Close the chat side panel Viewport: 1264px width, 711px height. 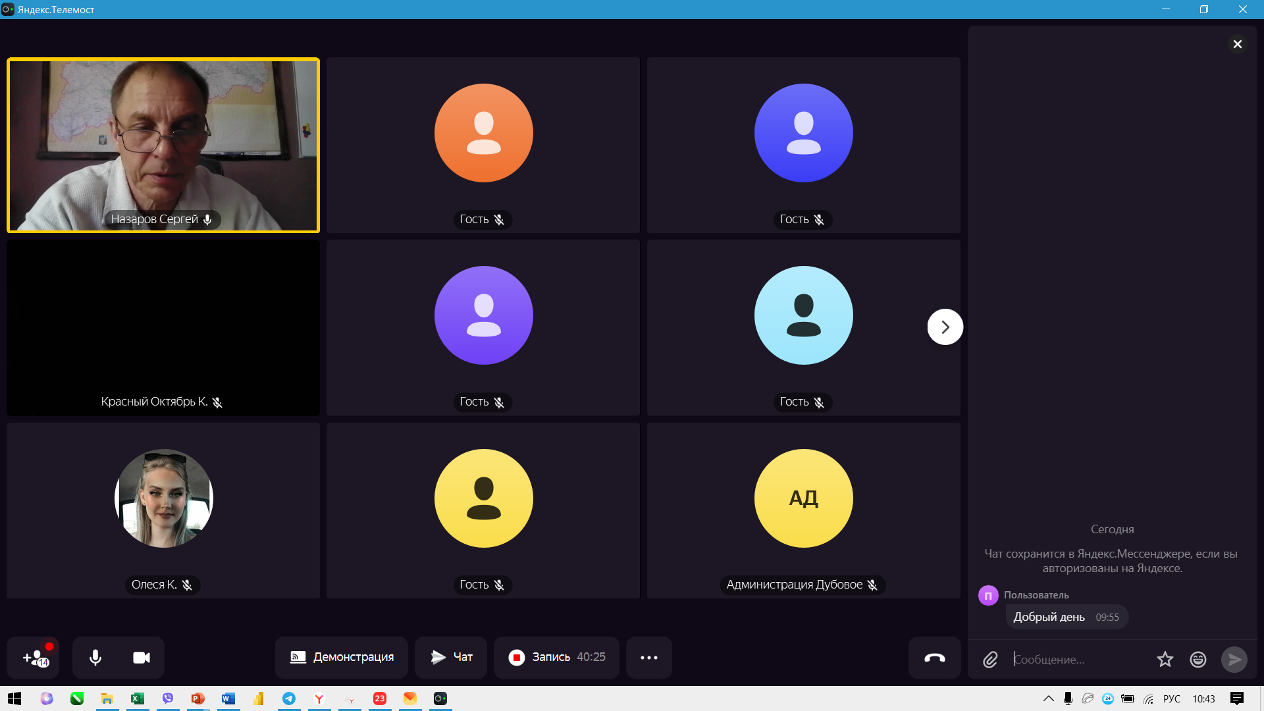1237,44
